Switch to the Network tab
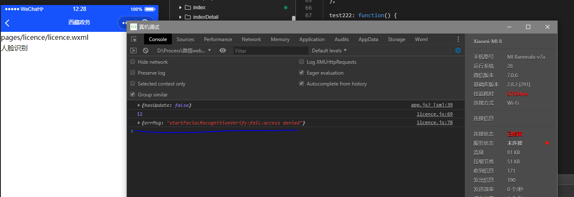 (x=251, y=39)
